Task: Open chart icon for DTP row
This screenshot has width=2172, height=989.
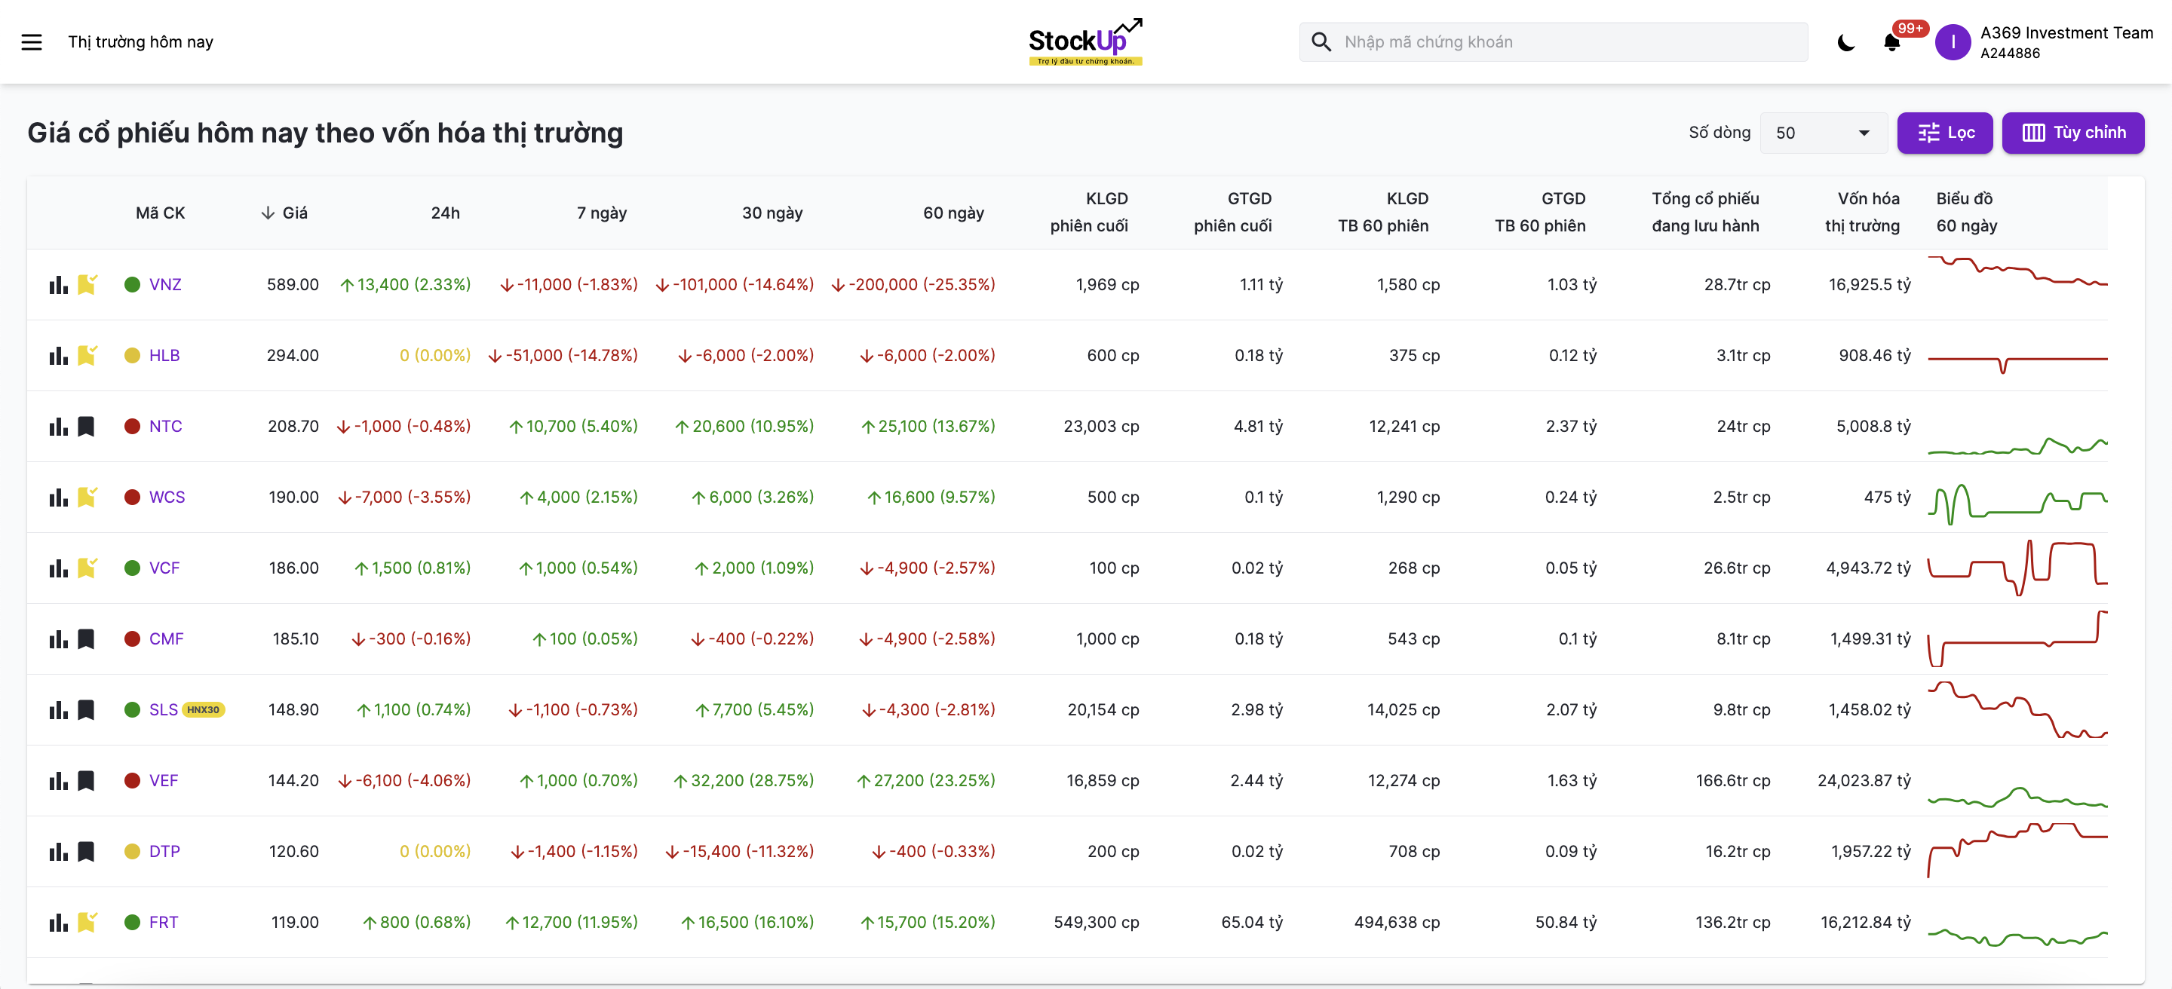Action: 58,851
